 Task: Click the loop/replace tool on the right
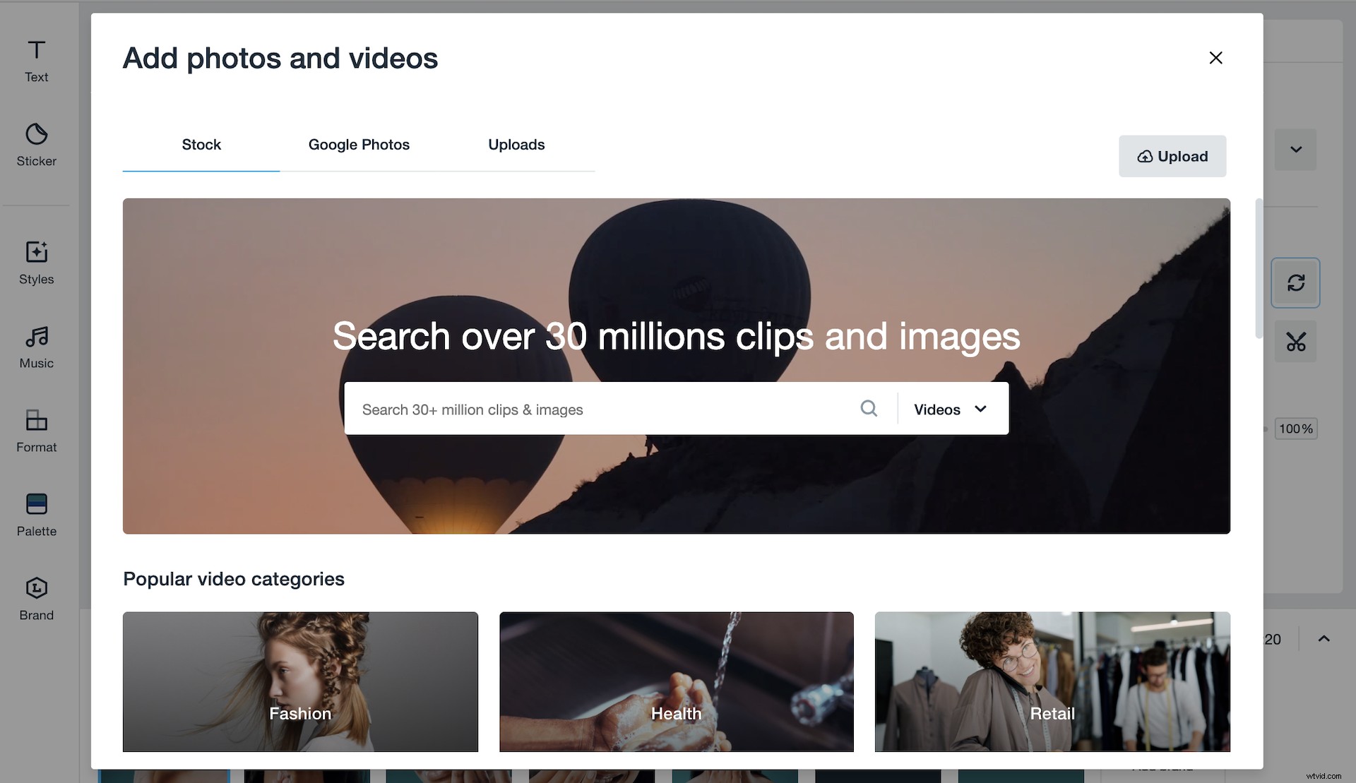click(x=1295, y=282)
